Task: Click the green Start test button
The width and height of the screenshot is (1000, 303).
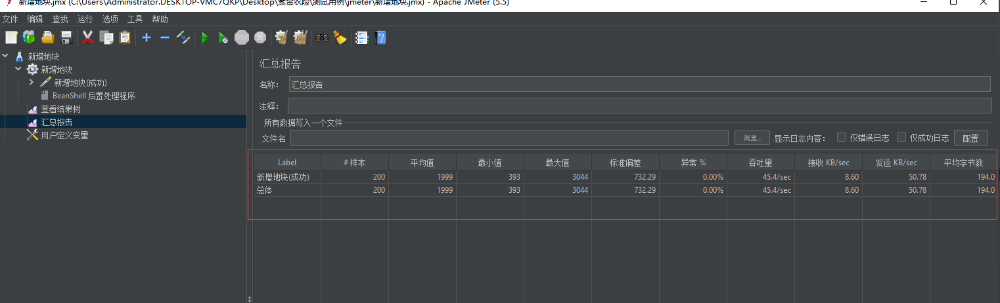Action: [205, 38]
